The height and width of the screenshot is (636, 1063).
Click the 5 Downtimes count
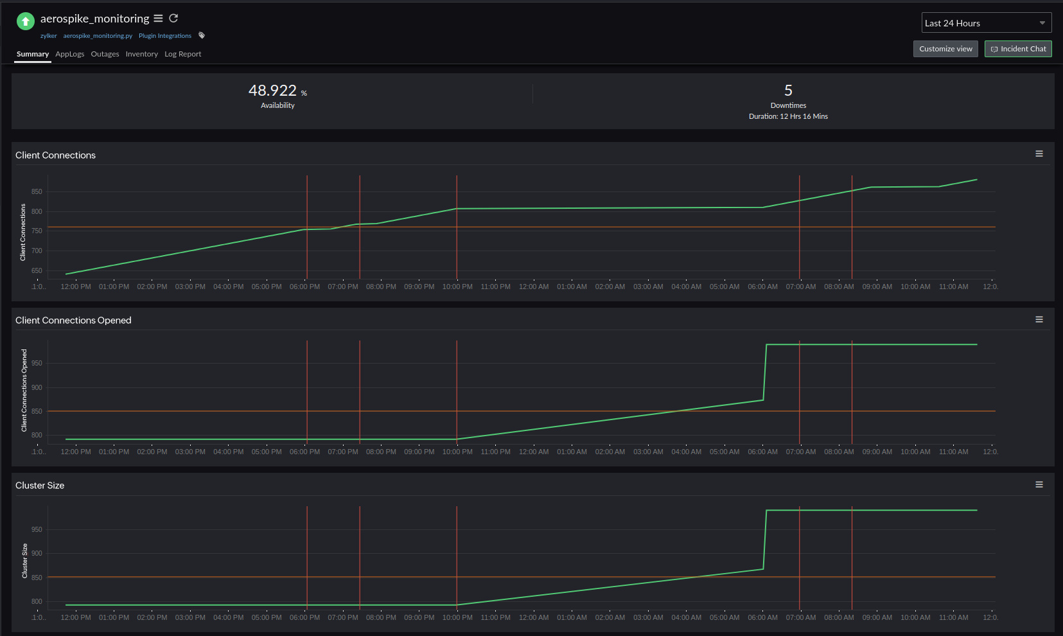coord(788,91)
